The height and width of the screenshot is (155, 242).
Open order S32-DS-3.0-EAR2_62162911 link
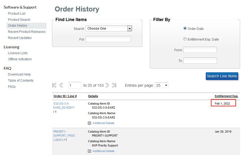point(64,106)
